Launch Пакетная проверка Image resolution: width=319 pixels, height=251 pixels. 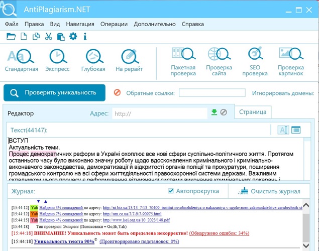(x=183, y=62)
